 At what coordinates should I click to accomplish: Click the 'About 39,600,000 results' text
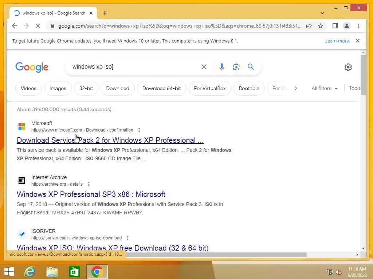coord(64,109)
